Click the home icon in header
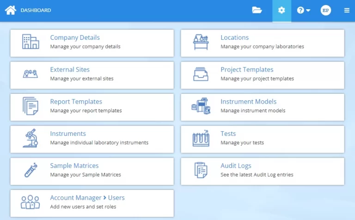This screenshot has width=355, height=220. pos(10,10)
